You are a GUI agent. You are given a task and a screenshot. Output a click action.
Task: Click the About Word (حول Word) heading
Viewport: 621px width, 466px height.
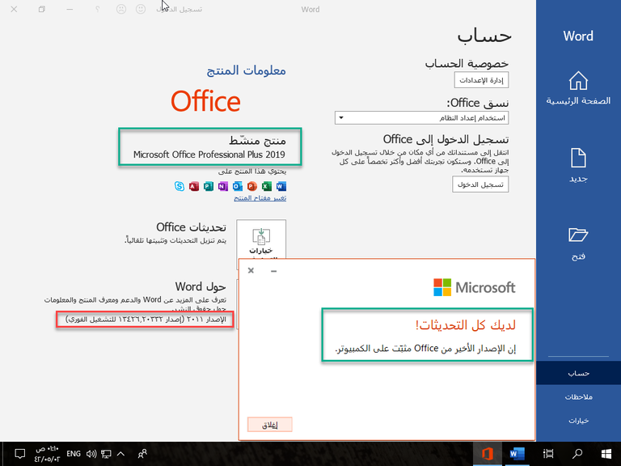201,286
